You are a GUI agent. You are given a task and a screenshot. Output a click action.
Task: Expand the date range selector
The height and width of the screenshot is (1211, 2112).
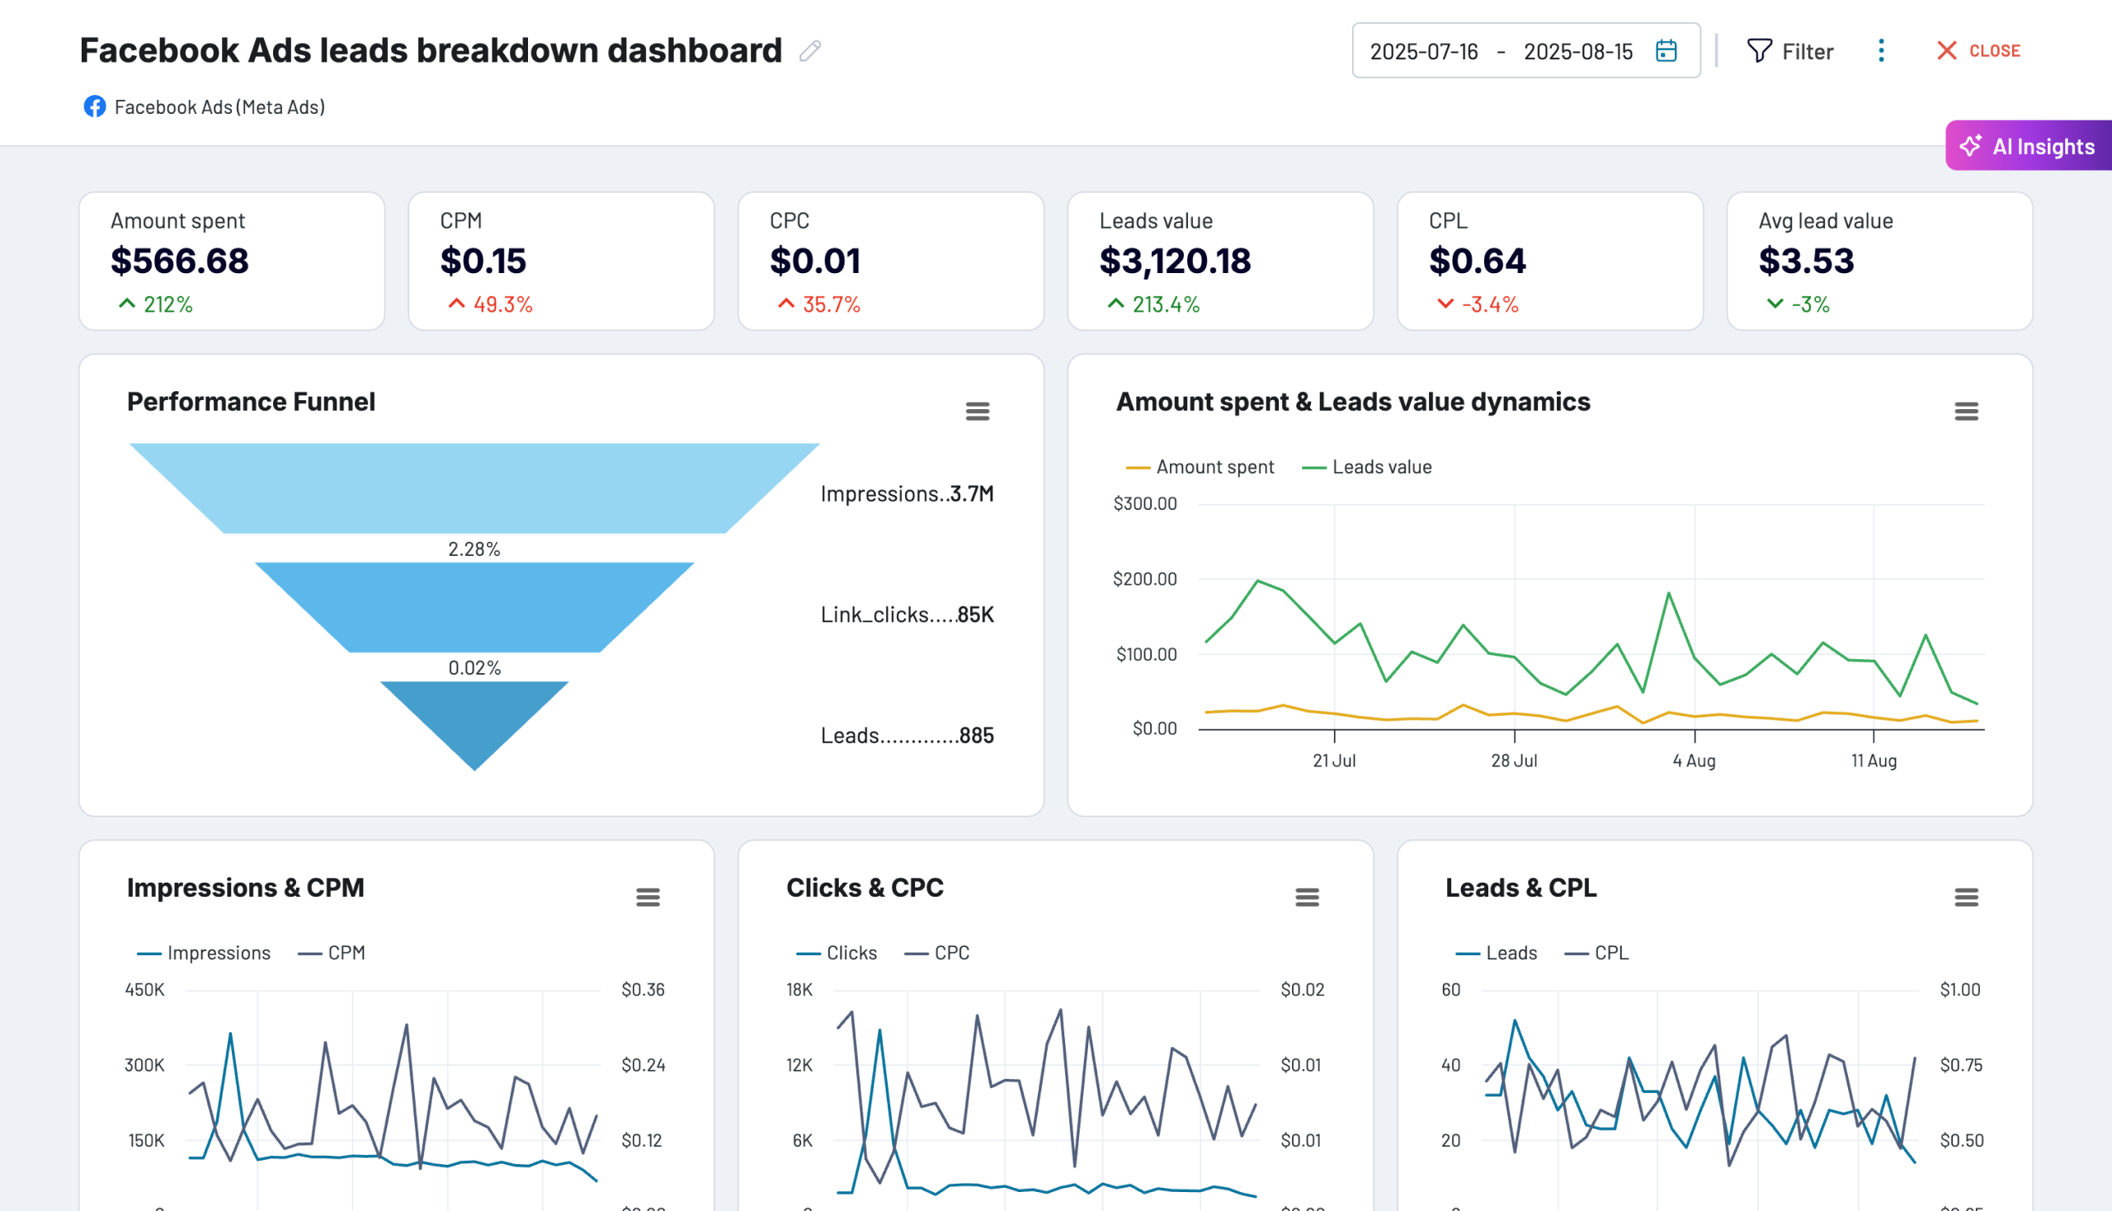pyautogui.click(x=1526, y=51)
